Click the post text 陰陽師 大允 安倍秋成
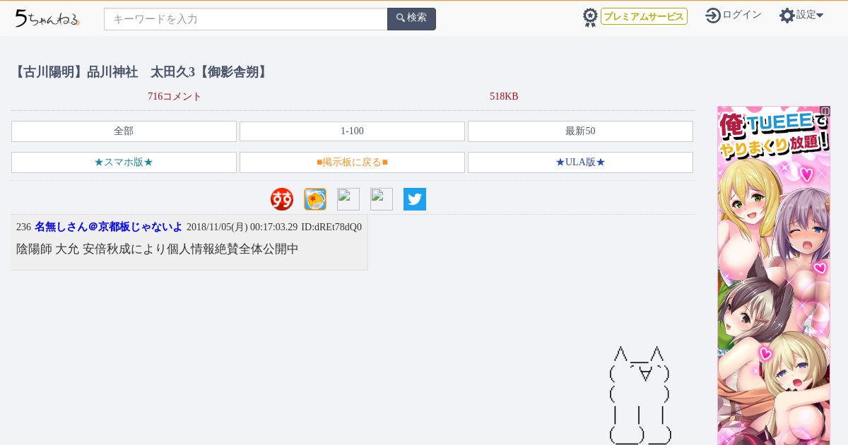The width and height of the screenshot is (848, 445). 158,249
